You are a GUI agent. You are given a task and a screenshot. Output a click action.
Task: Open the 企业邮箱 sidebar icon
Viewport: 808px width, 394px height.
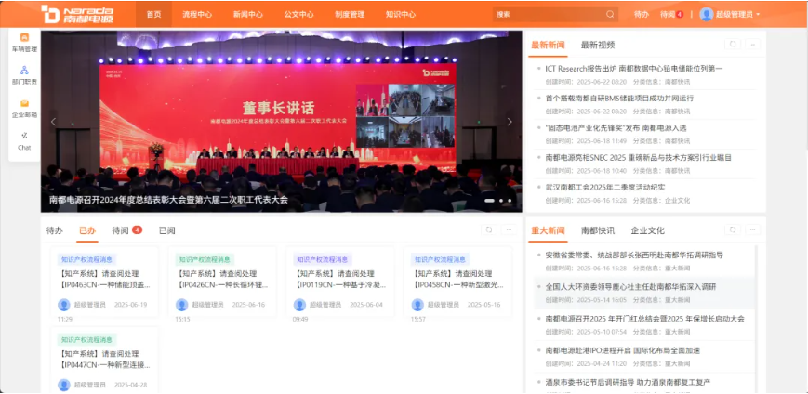click(x=24, y=103)
